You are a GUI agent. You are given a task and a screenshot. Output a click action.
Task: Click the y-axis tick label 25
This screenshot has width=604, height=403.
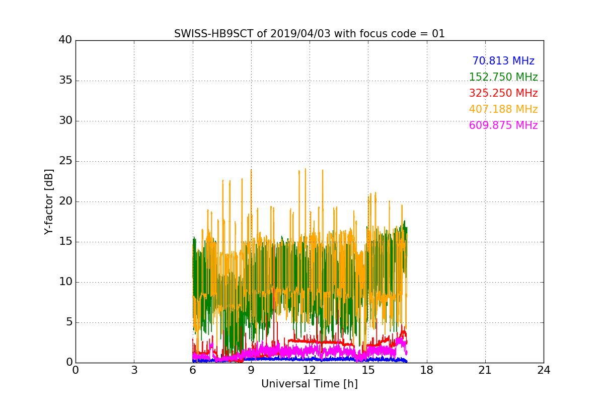click(65, 161)
